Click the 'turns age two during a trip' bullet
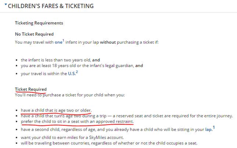 [x=127, y=116]
